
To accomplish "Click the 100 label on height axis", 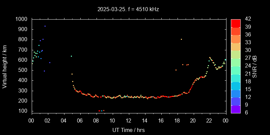I will tap(23, 111).
